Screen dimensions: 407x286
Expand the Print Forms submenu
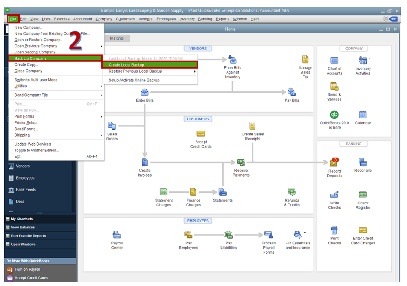click(x=56, y=116)
